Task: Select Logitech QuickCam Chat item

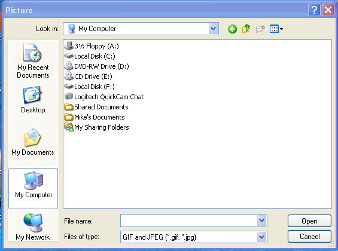Action: 104,97
